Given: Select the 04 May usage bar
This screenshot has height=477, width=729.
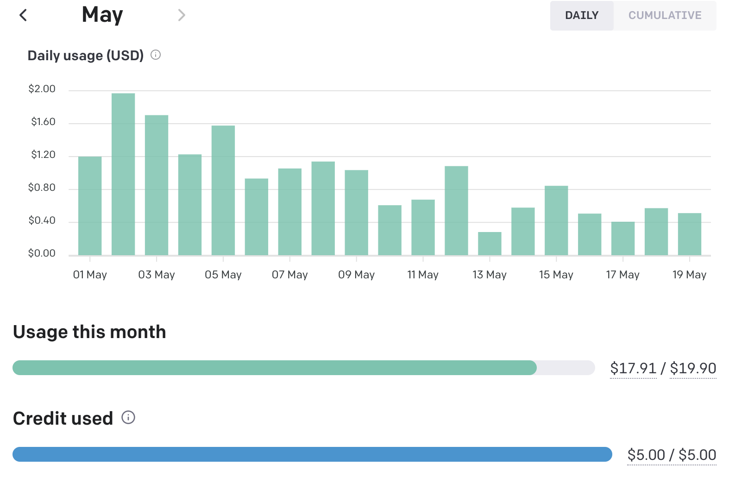Looking at the screenshot, I should click(x=190, y=205).
